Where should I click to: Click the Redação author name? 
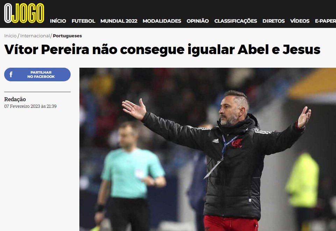[x=15, y=99]
